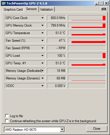Screen dimensions: 110x135
Task: Switch to the Validation tab
Action: [47, 10]
